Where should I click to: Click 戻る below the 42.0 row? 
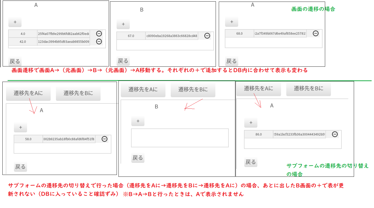[x=15, y=61]
